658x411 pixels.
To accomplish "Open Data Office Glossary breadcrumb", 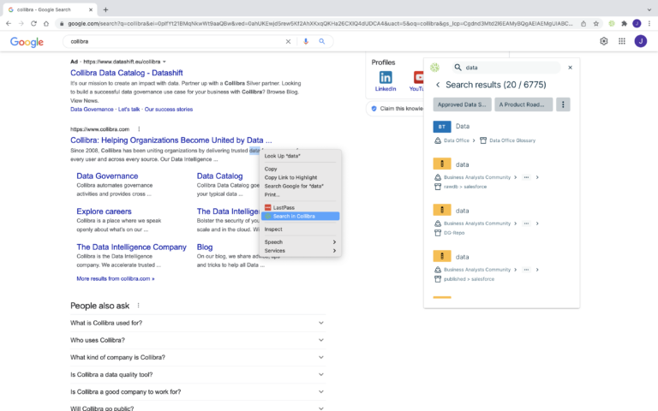I will coord(512,140).
